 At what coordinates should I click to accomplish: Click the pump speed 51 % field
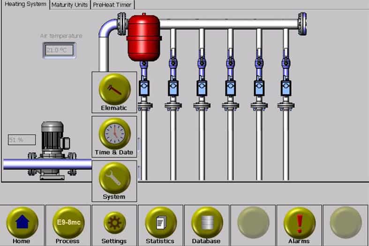(22, 140)
